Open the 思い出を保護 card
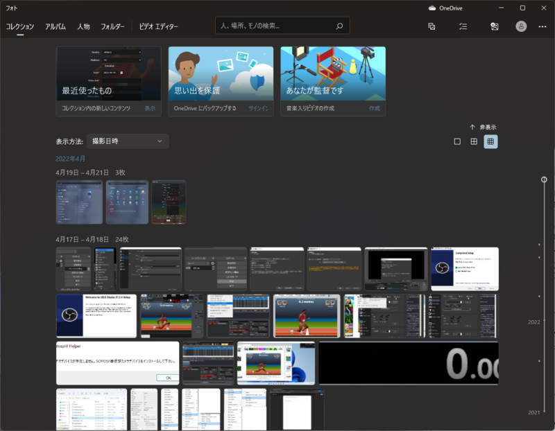 pyautogui.click(x=221, y=81)
